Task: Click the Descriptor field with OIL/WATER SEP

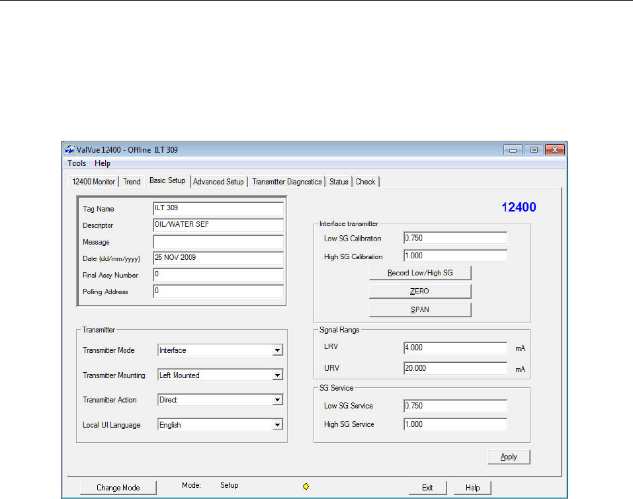Action: tap(218, 225)
